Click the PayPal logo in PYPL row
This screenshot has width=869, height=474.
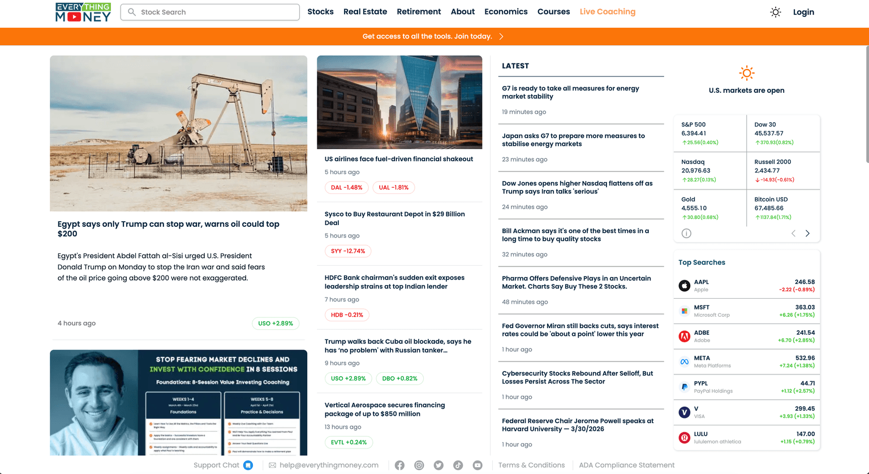pyautogui.click(x=685, y=387)
